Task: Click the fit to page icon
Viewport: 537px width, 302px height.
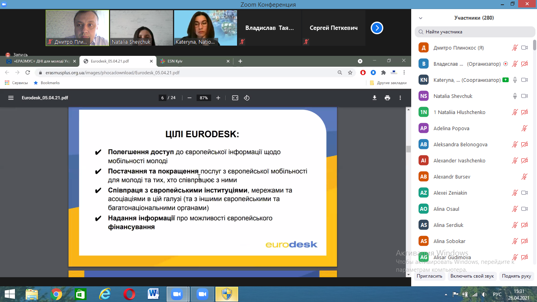Action: [235, 98]
